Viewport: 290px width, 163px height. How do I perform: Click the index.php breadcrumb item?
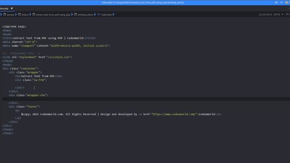coord(105,14)
